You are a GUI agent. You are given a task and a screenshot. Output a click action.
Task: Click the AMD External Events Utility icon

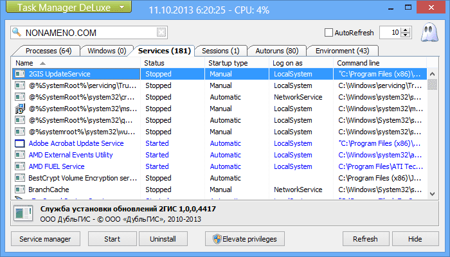click(x=19, y=155)
